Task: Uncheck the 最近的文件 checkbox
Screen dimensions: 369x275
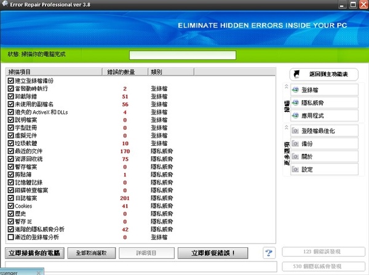Action: [x=10, y=151]
